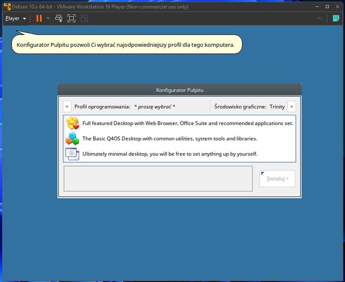Click the 'proszę wybrać' profile value

(x=155, y=107)
